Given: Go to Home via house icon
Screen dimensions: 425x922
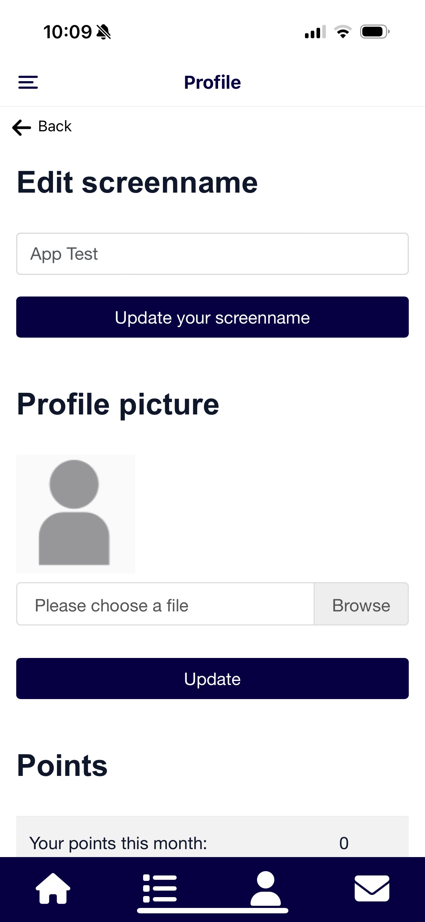Looking at the screenshot, I should [x=53, y=888].
